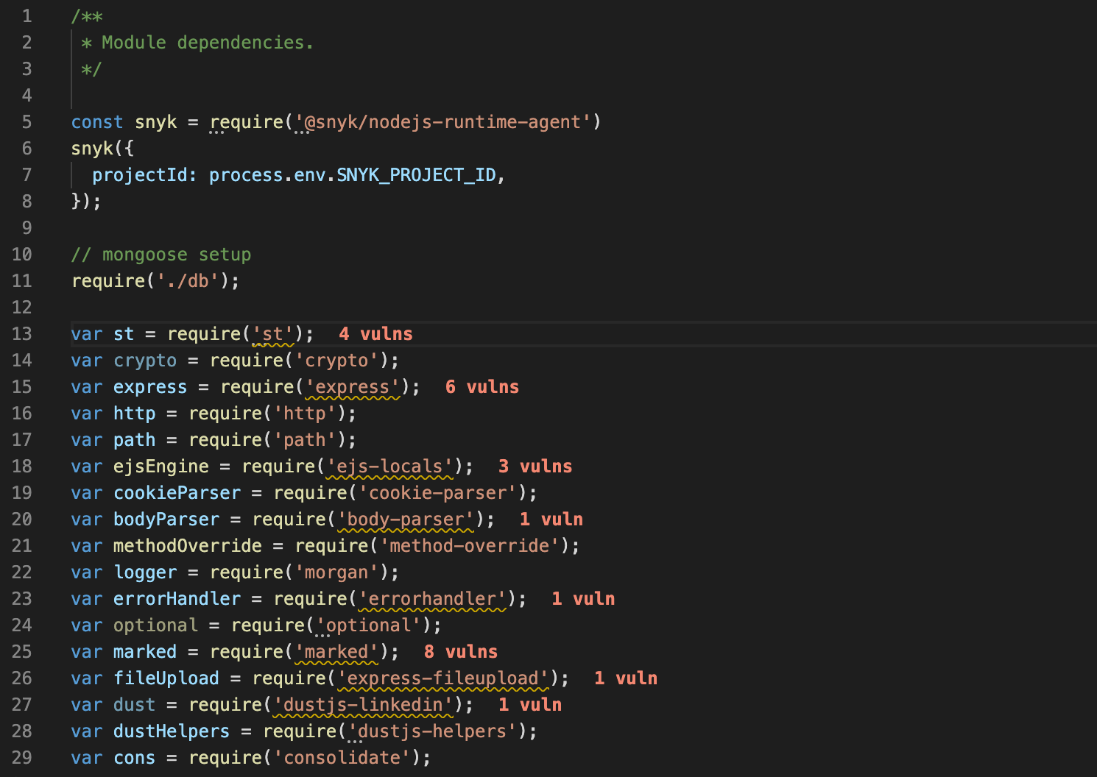Click the cookieParser variable name
This screenshot has width=1097, height=777.
click(177, 493)
